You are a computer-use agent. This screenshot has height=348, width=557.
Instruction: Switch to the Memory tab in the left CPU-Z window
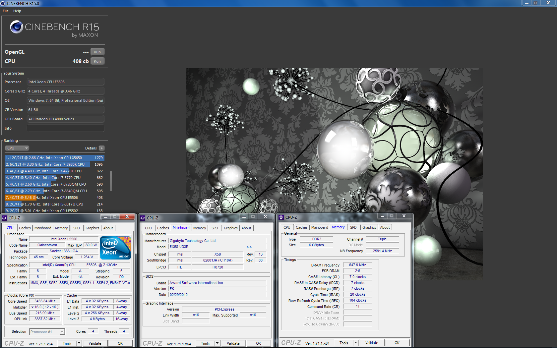tap(61, 228)
